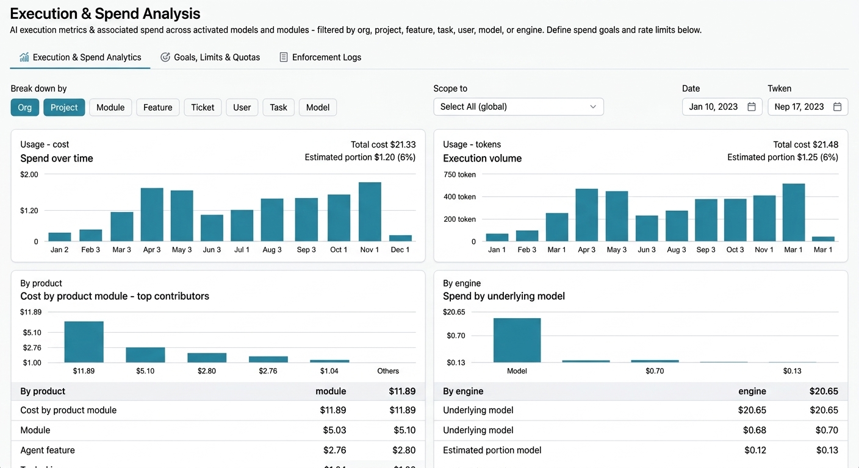Select the $2.80 bar in product module chart

[x=207, y=358]
